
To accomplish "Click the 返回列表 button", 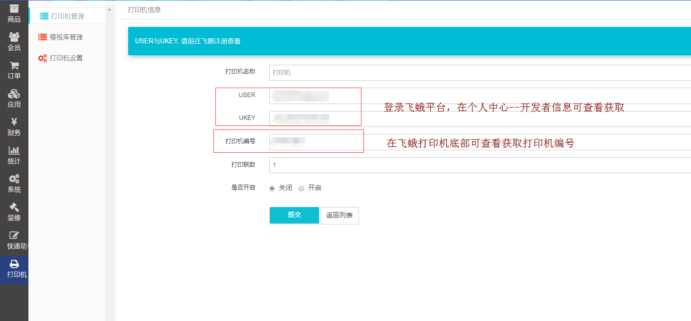I will coord(340,215).
